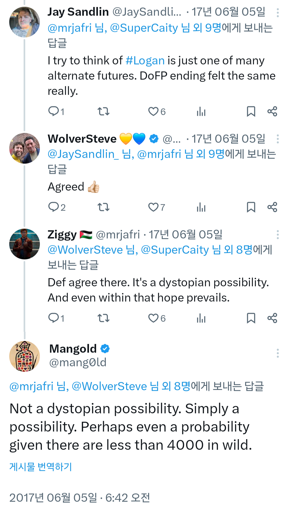Image resolution: width=293 pixels, height=505 pixels.
Task: Bookmark Ziggy's reply
Action: coord(251,318)
